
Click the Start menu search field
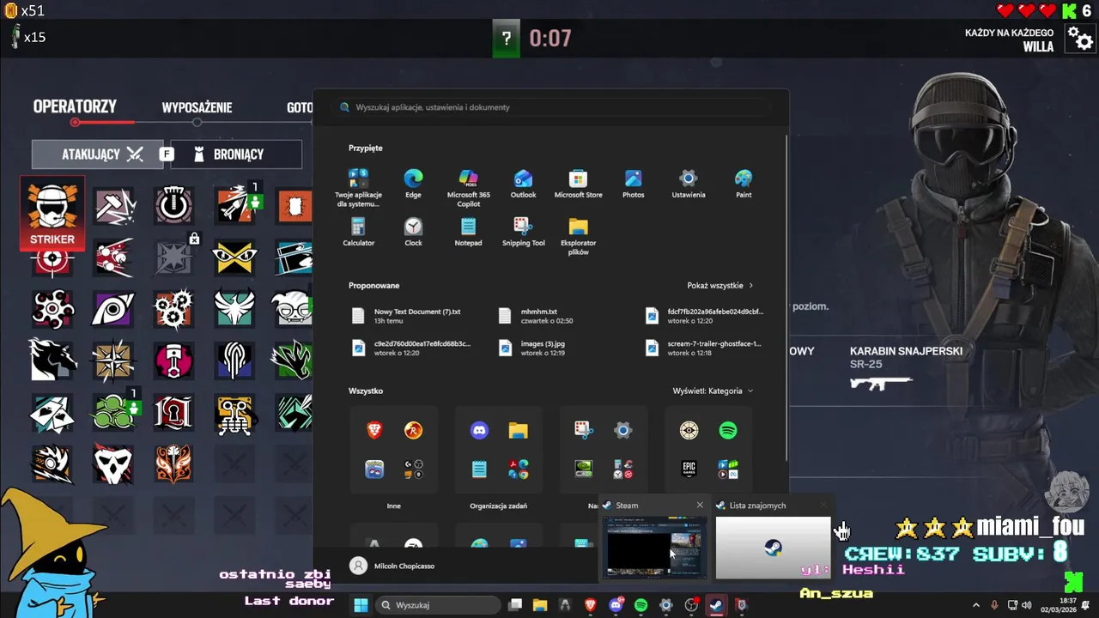click(x=550, y=107)
